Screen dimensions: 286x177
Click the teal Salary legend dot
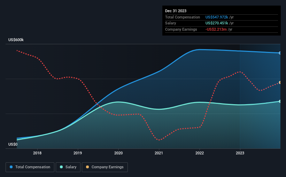61,167
